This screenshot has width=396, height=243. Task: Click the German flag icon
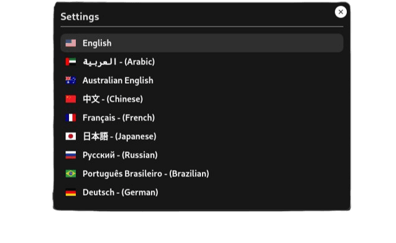(x=71, y=193)
